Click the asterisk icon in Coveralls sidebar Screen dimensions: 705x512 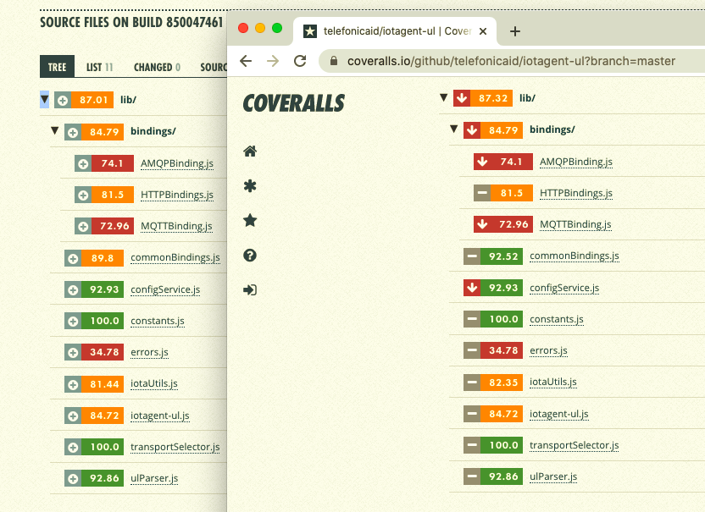coord(250,185)
